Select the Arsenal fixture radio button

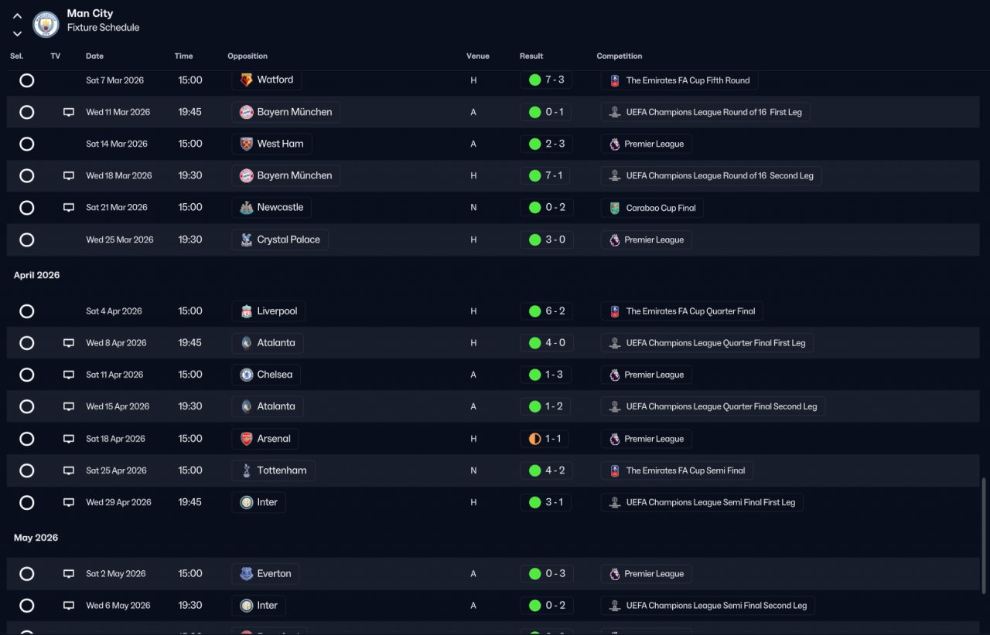(x=27, y=439)
